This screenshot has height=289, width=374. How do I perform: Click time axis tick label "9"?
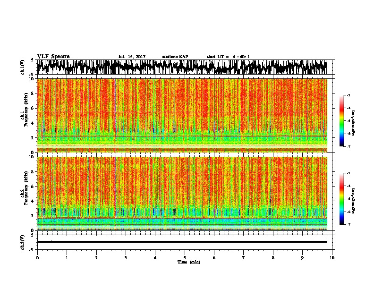(302, 257)
